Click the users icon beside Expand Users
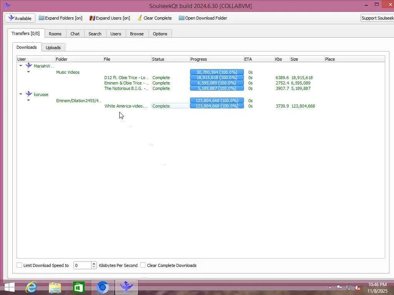This screenshot has width=394, height=295. coord(92,18)
